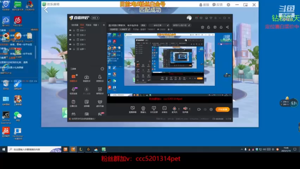Open 客服 in 欢乐麻将 title bar
Image resolution: width=300 pixels, height=169 pixels.
pos(204,5)
